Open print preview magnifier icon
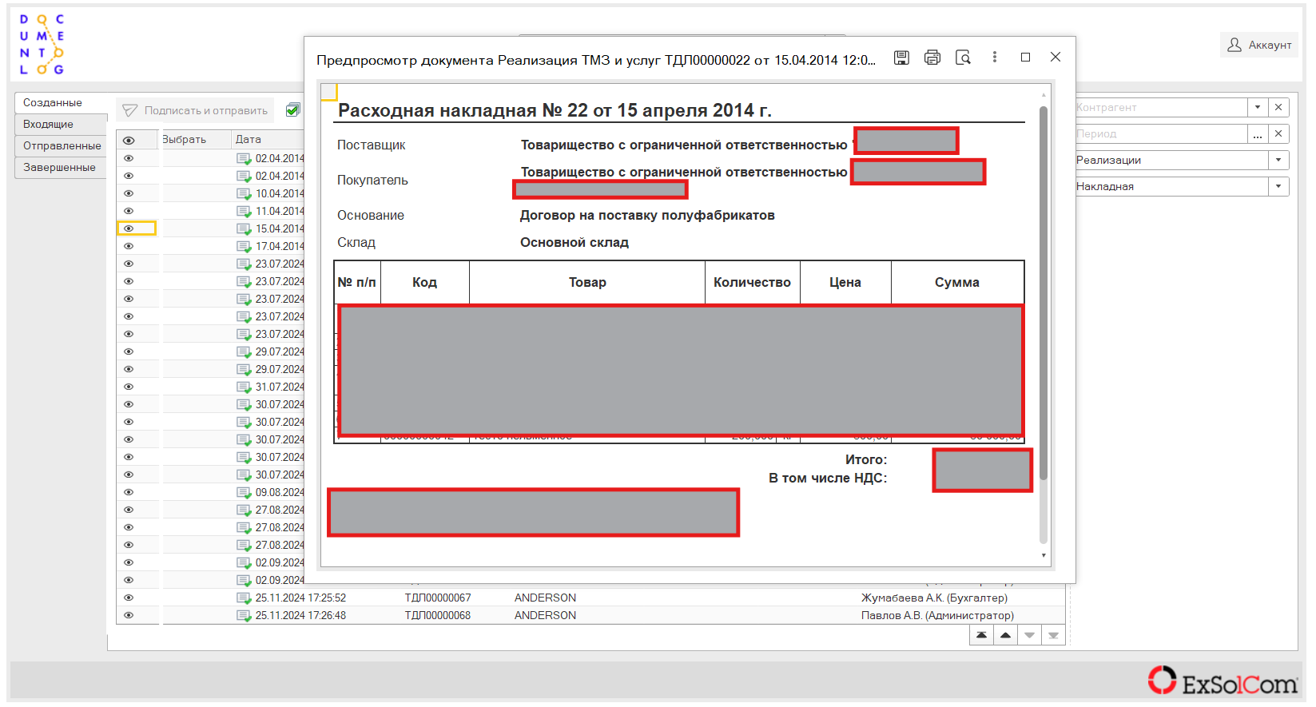This screenshot has width=1316, height=707. [x=963, y=58]
